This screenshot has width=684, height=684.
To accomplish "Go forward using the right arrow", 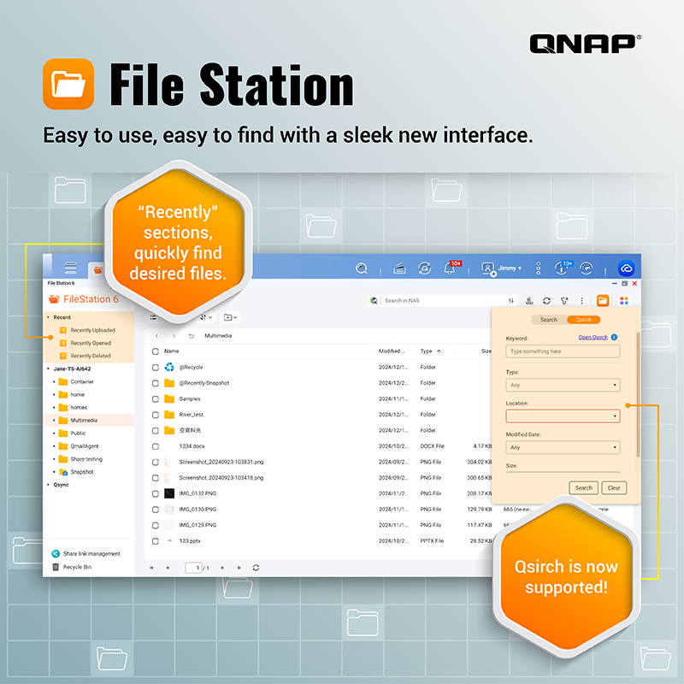I will click(174, 336).
